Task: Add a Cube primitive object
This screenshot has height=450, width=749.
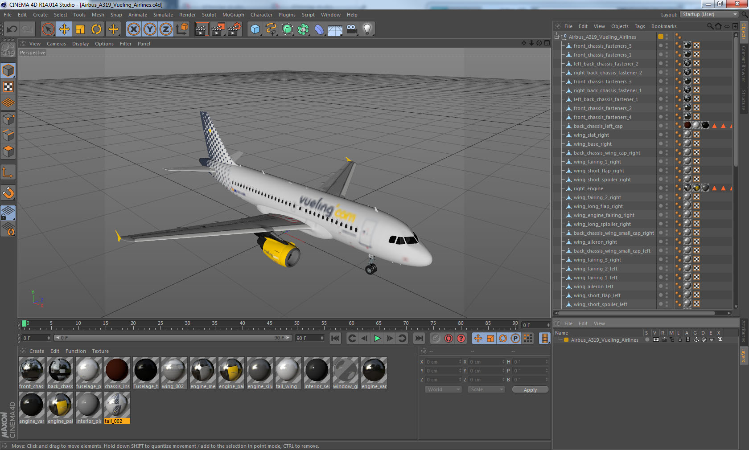Action: pyautogui.click(x=255, y=29)
